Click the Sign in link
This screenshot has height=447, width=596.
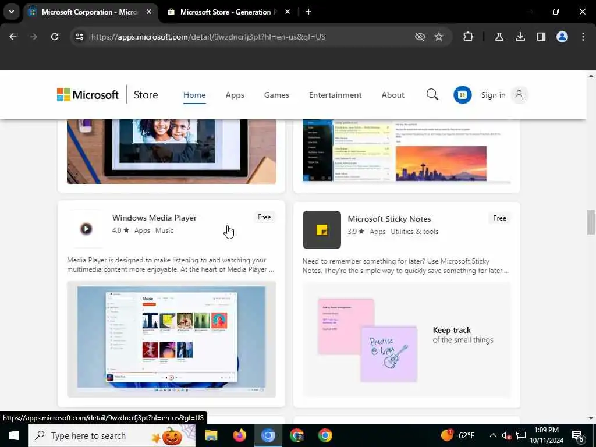[493, 95]
